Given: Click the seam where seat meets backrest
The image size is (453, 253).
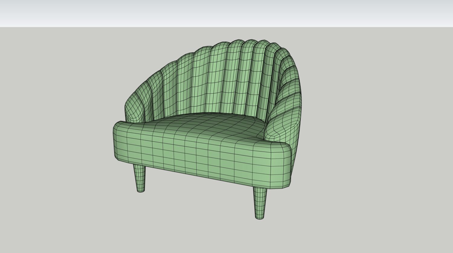Looking at the screenshot, I should [211, 114].
